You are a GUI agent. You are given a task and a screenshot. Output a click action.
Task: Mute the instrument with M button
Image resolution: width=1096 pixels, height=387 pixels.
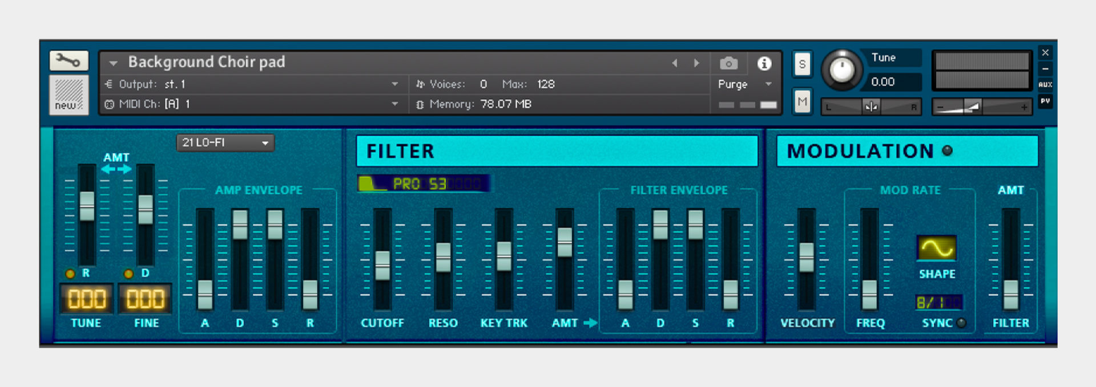[802, 101]
